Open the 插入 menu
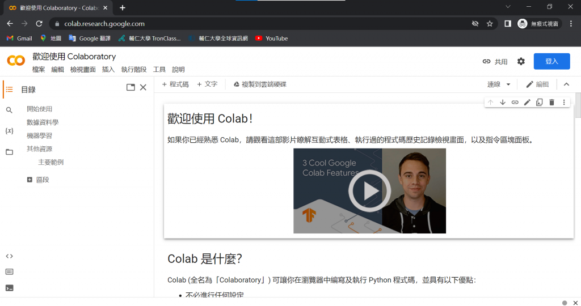This screenshot has height=306, width=581. pos(108,70)
